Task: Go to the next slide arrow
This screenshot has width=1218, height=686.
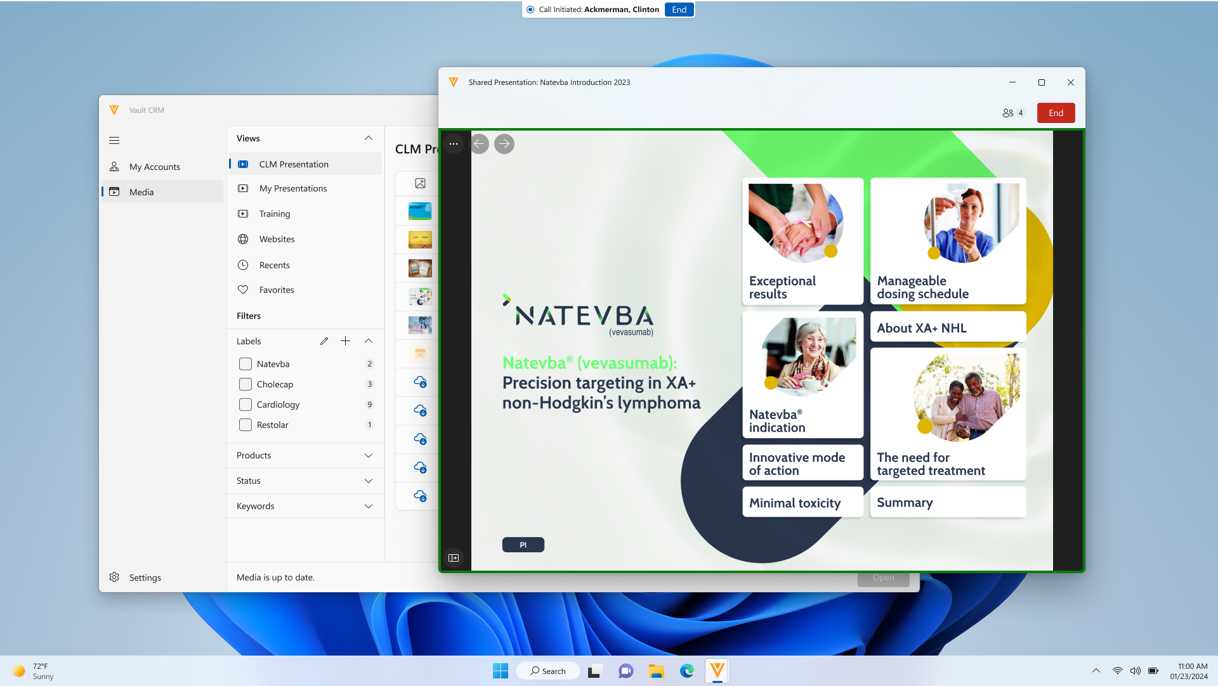Action: click(504, 144)
